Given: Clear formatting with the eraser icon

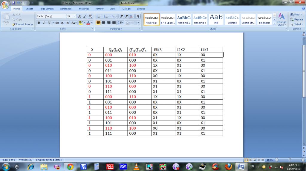Looking at the screenshot, I should (x=90, y=16).
